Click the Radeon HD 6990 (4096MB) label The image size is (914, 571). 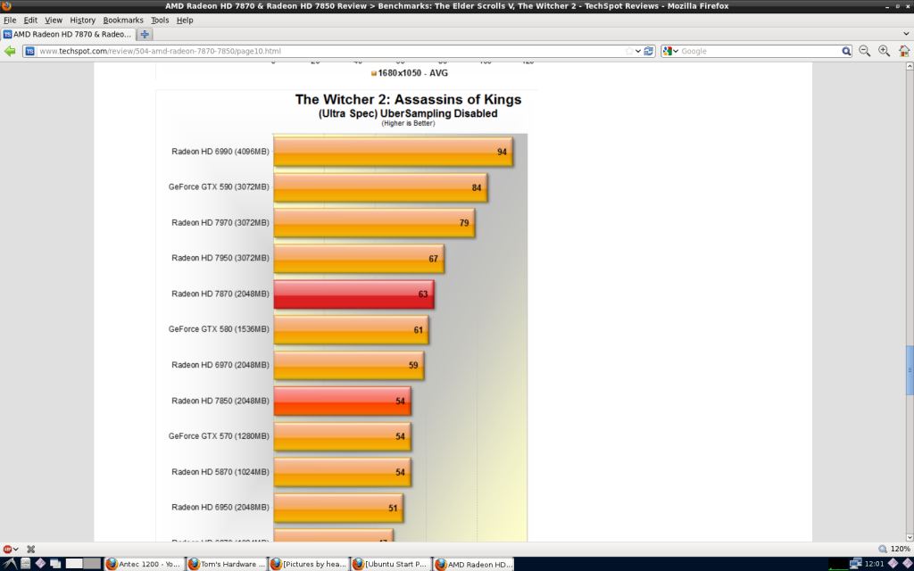(220, 152)
